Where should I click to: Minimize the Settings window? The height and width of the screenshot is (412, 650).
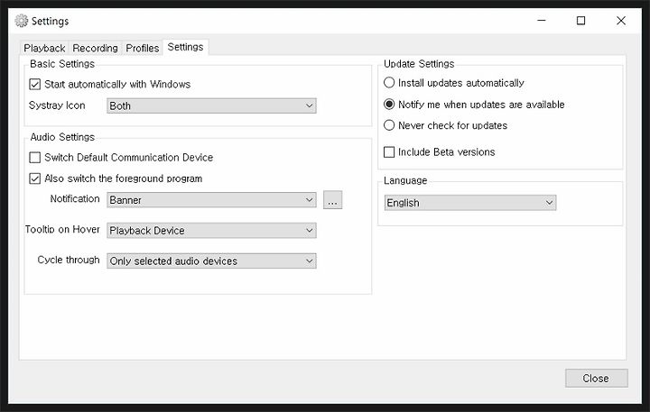tap(542, 21)
